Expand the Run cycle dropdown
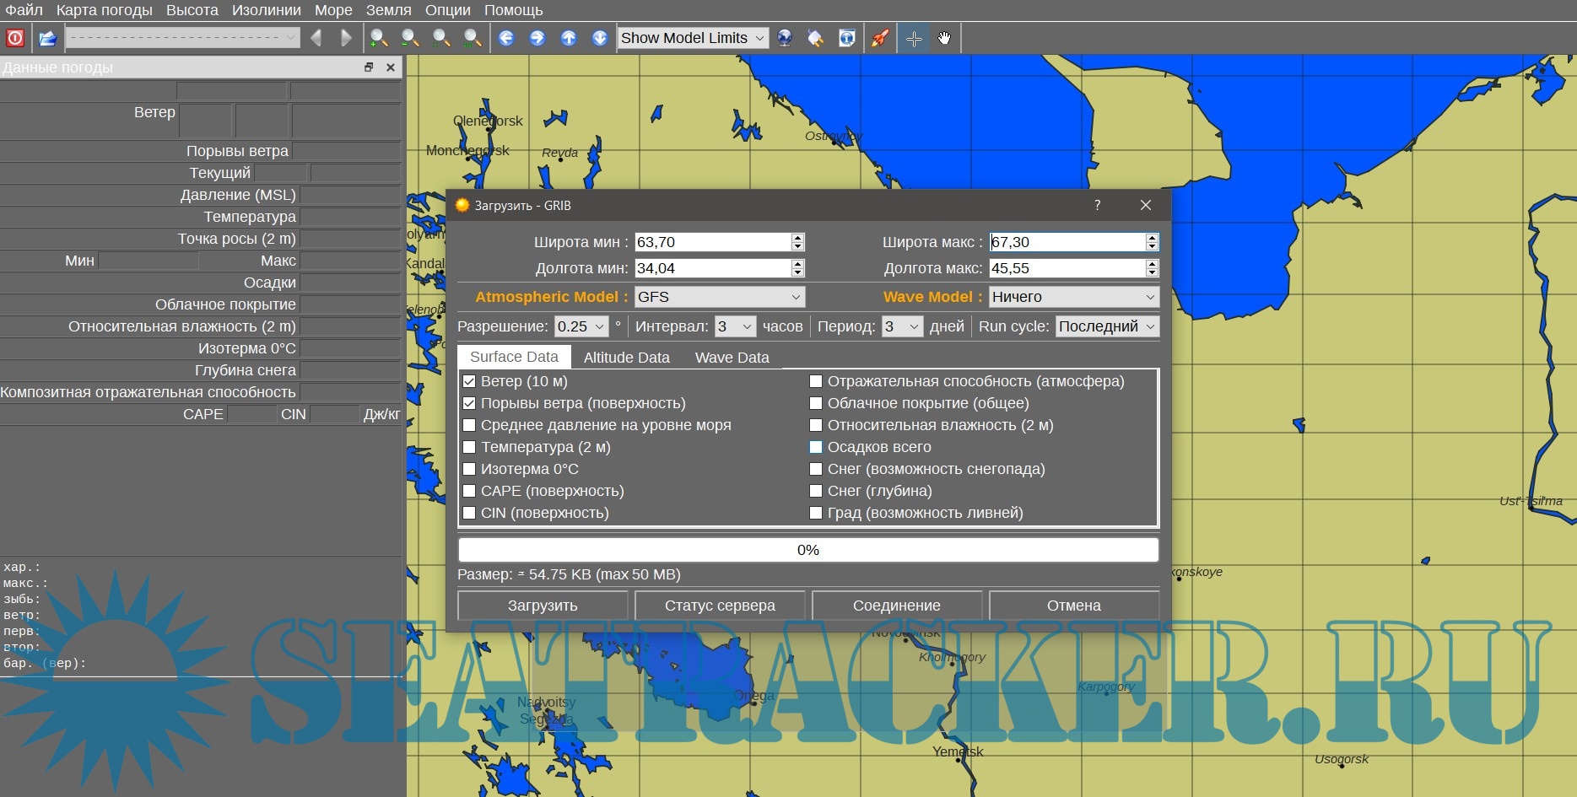Viewport: 1577px width, 797px height. coord(1106,326)
